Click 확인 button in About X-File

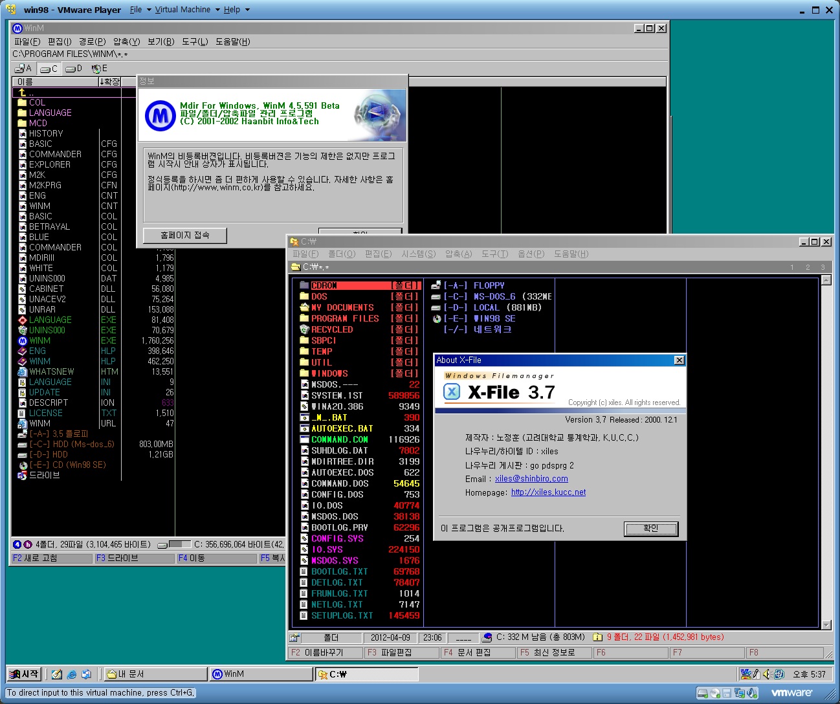[x=651, y=529]
